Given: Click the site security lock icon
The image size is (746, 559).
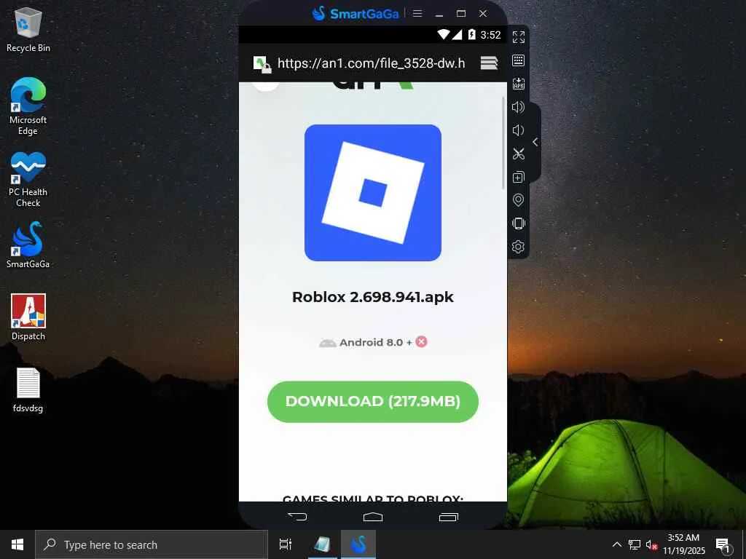Looking at the screenshot, I should (x=262, y=64).
